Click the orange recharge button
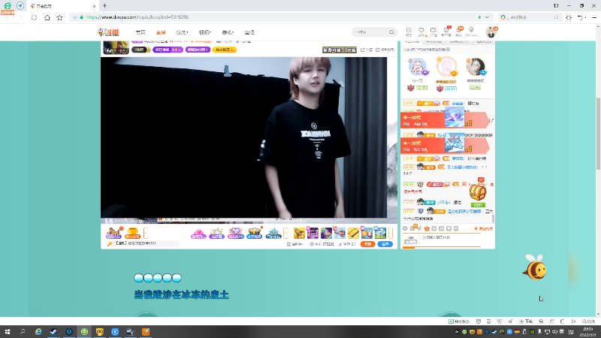Screen dimensions: 601x338 [x=367, y=244]
